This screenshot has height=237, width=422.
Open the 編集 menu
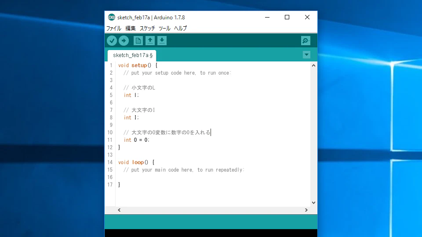(x=131, y=28)
